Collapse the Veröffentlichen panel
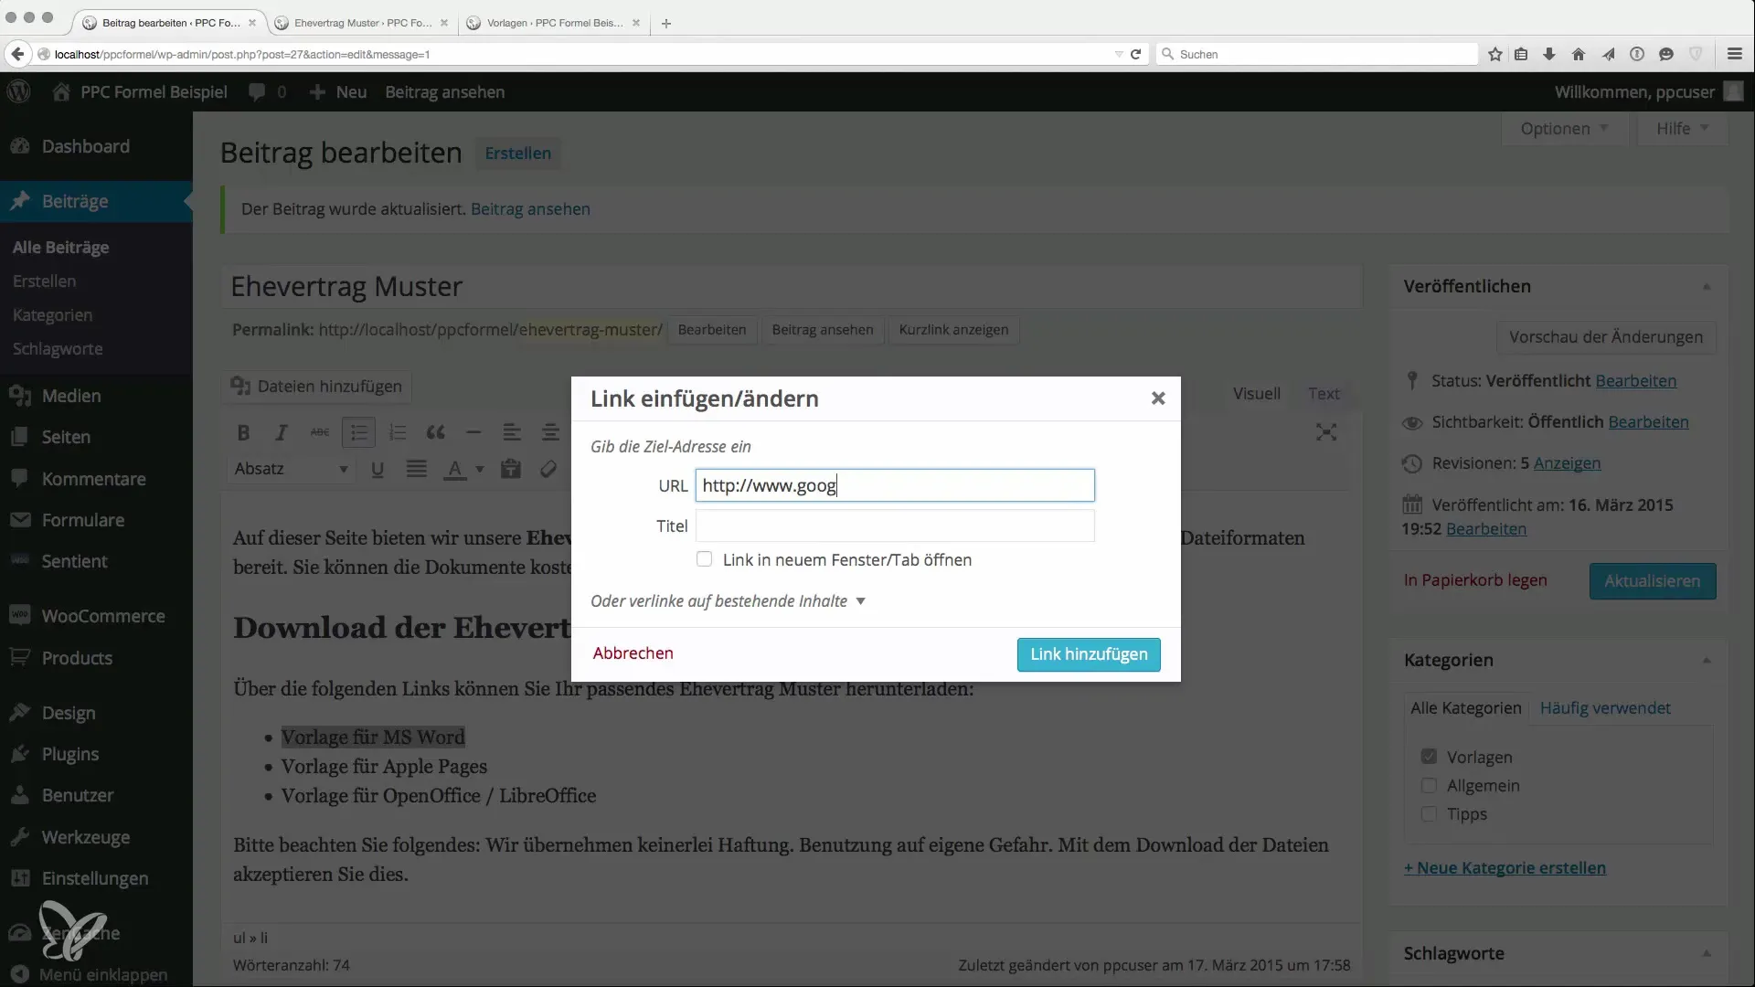Viewport: 1755px width, 987px height. pos(1707,287)
